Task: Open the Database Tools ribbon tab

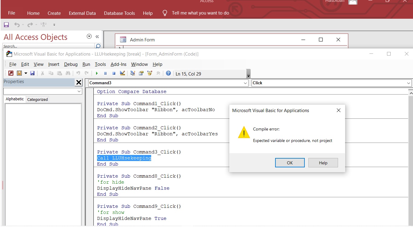Action: click(x=119, y=13)
